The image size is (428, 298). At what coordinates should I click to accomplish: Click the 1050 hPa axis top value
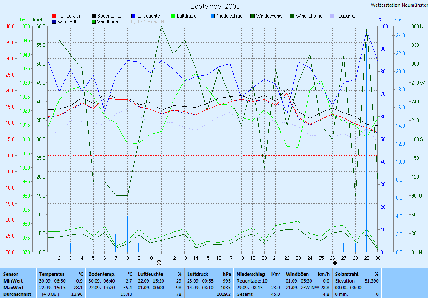pos(25,26)
